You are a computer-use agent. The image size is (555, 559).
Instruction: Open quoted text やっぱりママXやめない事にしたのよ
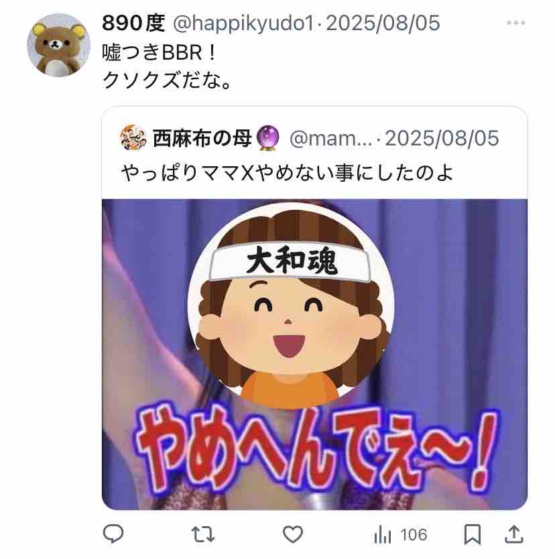[287, 173]
